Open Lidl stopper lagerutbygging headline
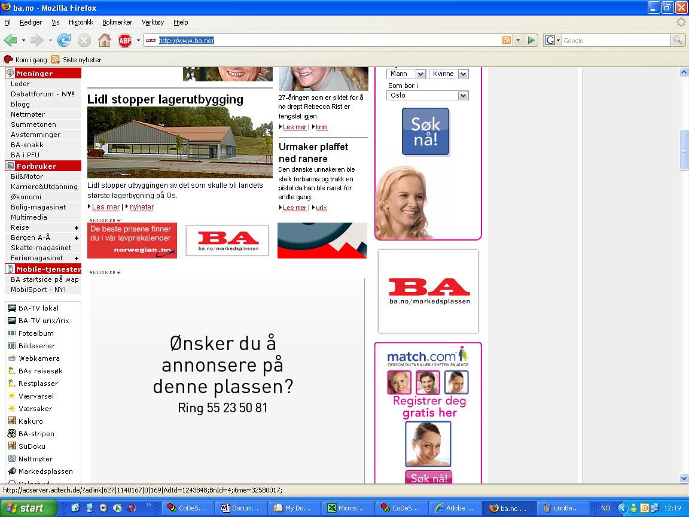The height and width of the screenshot is (517, 689). coord(165,99)
